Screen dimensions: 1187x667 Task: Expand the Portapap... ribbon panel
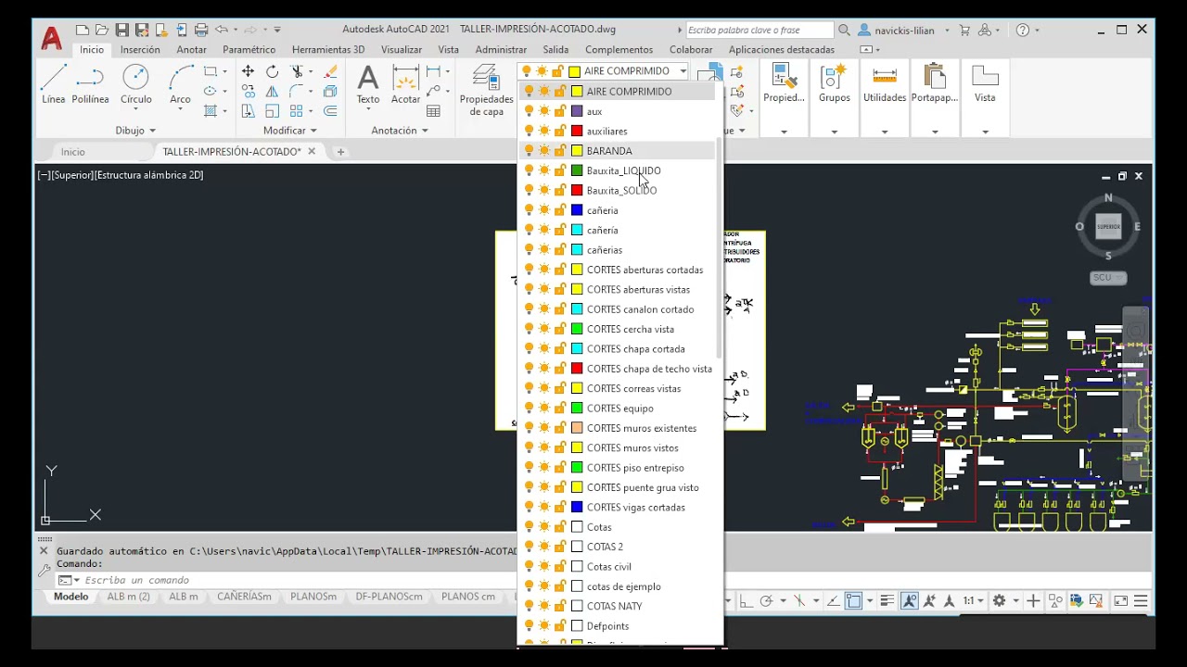(934, 132)
